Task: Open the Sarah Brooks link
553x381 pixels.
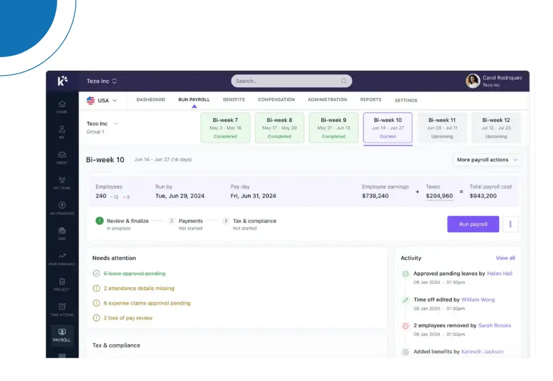Action: pyautogui.click(x=495, y=325)
